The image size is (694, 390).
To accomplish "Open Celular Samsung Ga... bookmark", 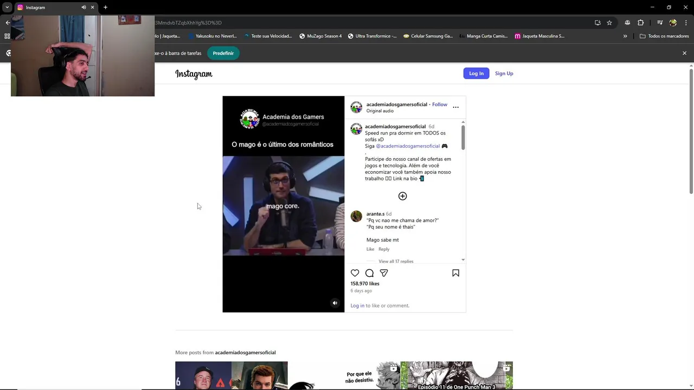I will click(428, 36).
